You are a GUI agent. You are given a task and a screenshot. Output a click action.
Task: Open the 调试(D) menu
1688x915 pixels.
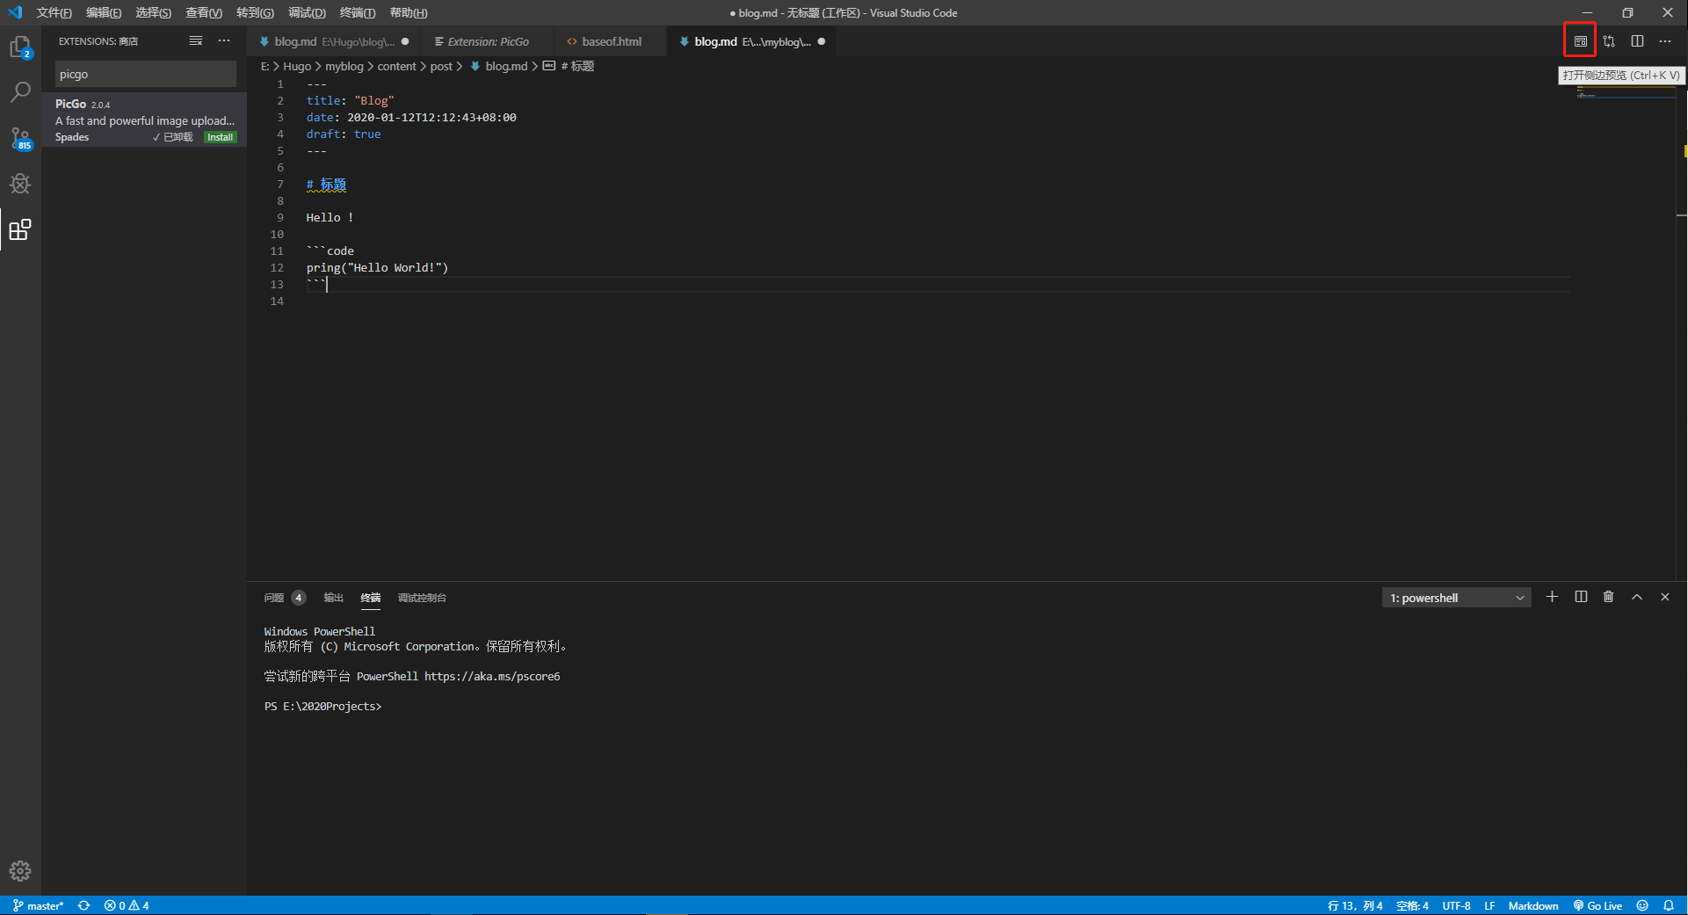click(307, 12)
